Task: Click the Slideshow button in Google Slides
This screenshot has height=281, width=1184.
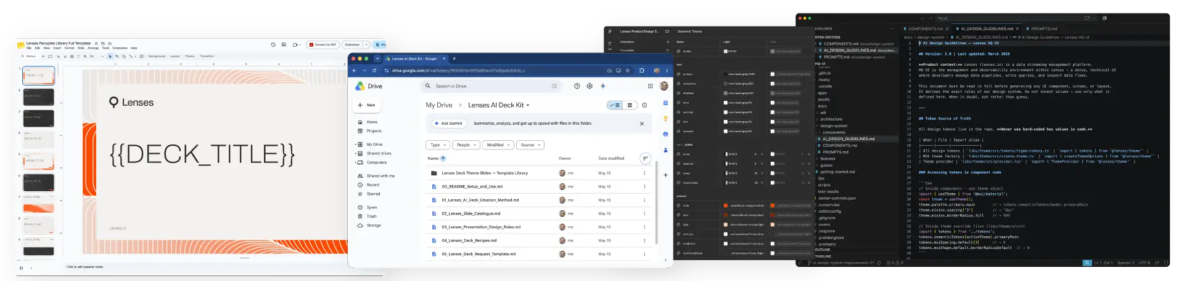Action: 352,44
